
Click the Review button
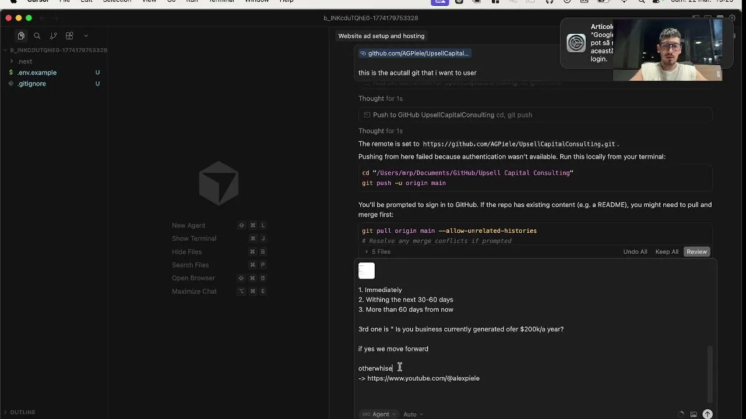tap(696, 252)
